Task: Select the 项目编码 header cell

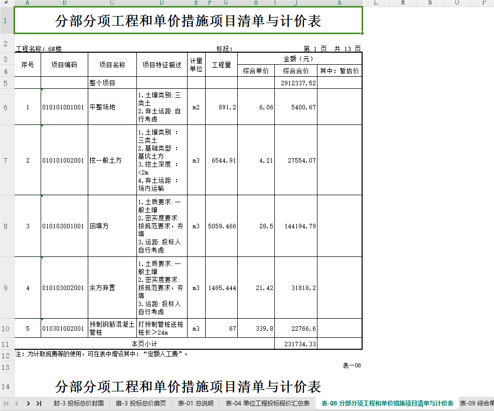Action: pos(64,65)
